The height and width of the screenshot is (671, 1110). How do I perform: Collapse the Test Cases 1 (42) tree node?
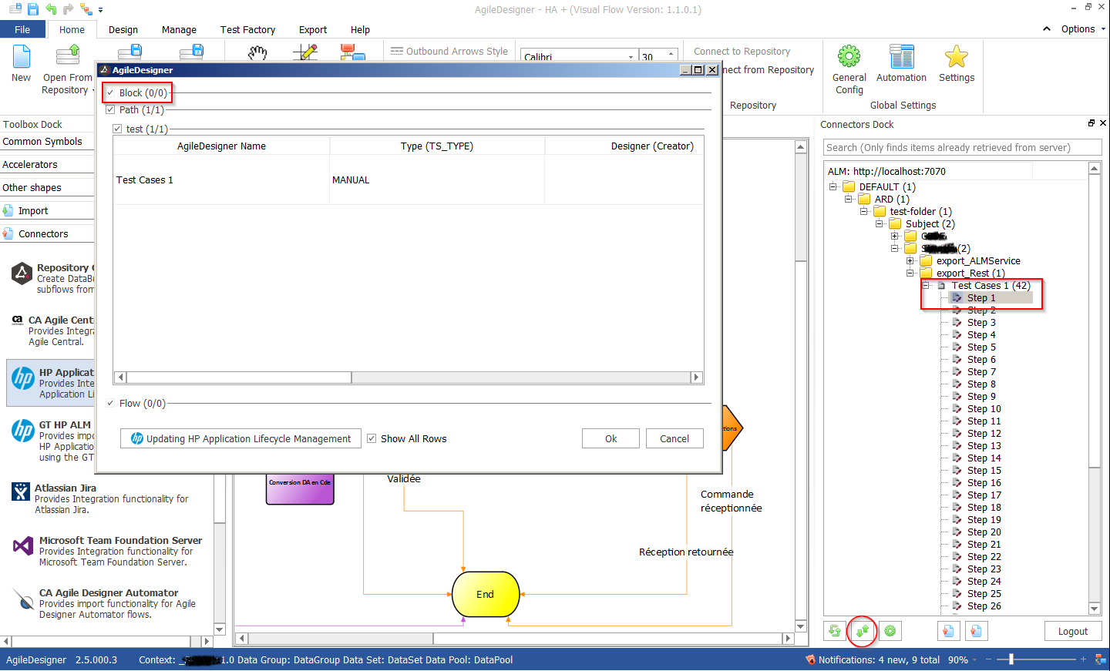[925, 285]
